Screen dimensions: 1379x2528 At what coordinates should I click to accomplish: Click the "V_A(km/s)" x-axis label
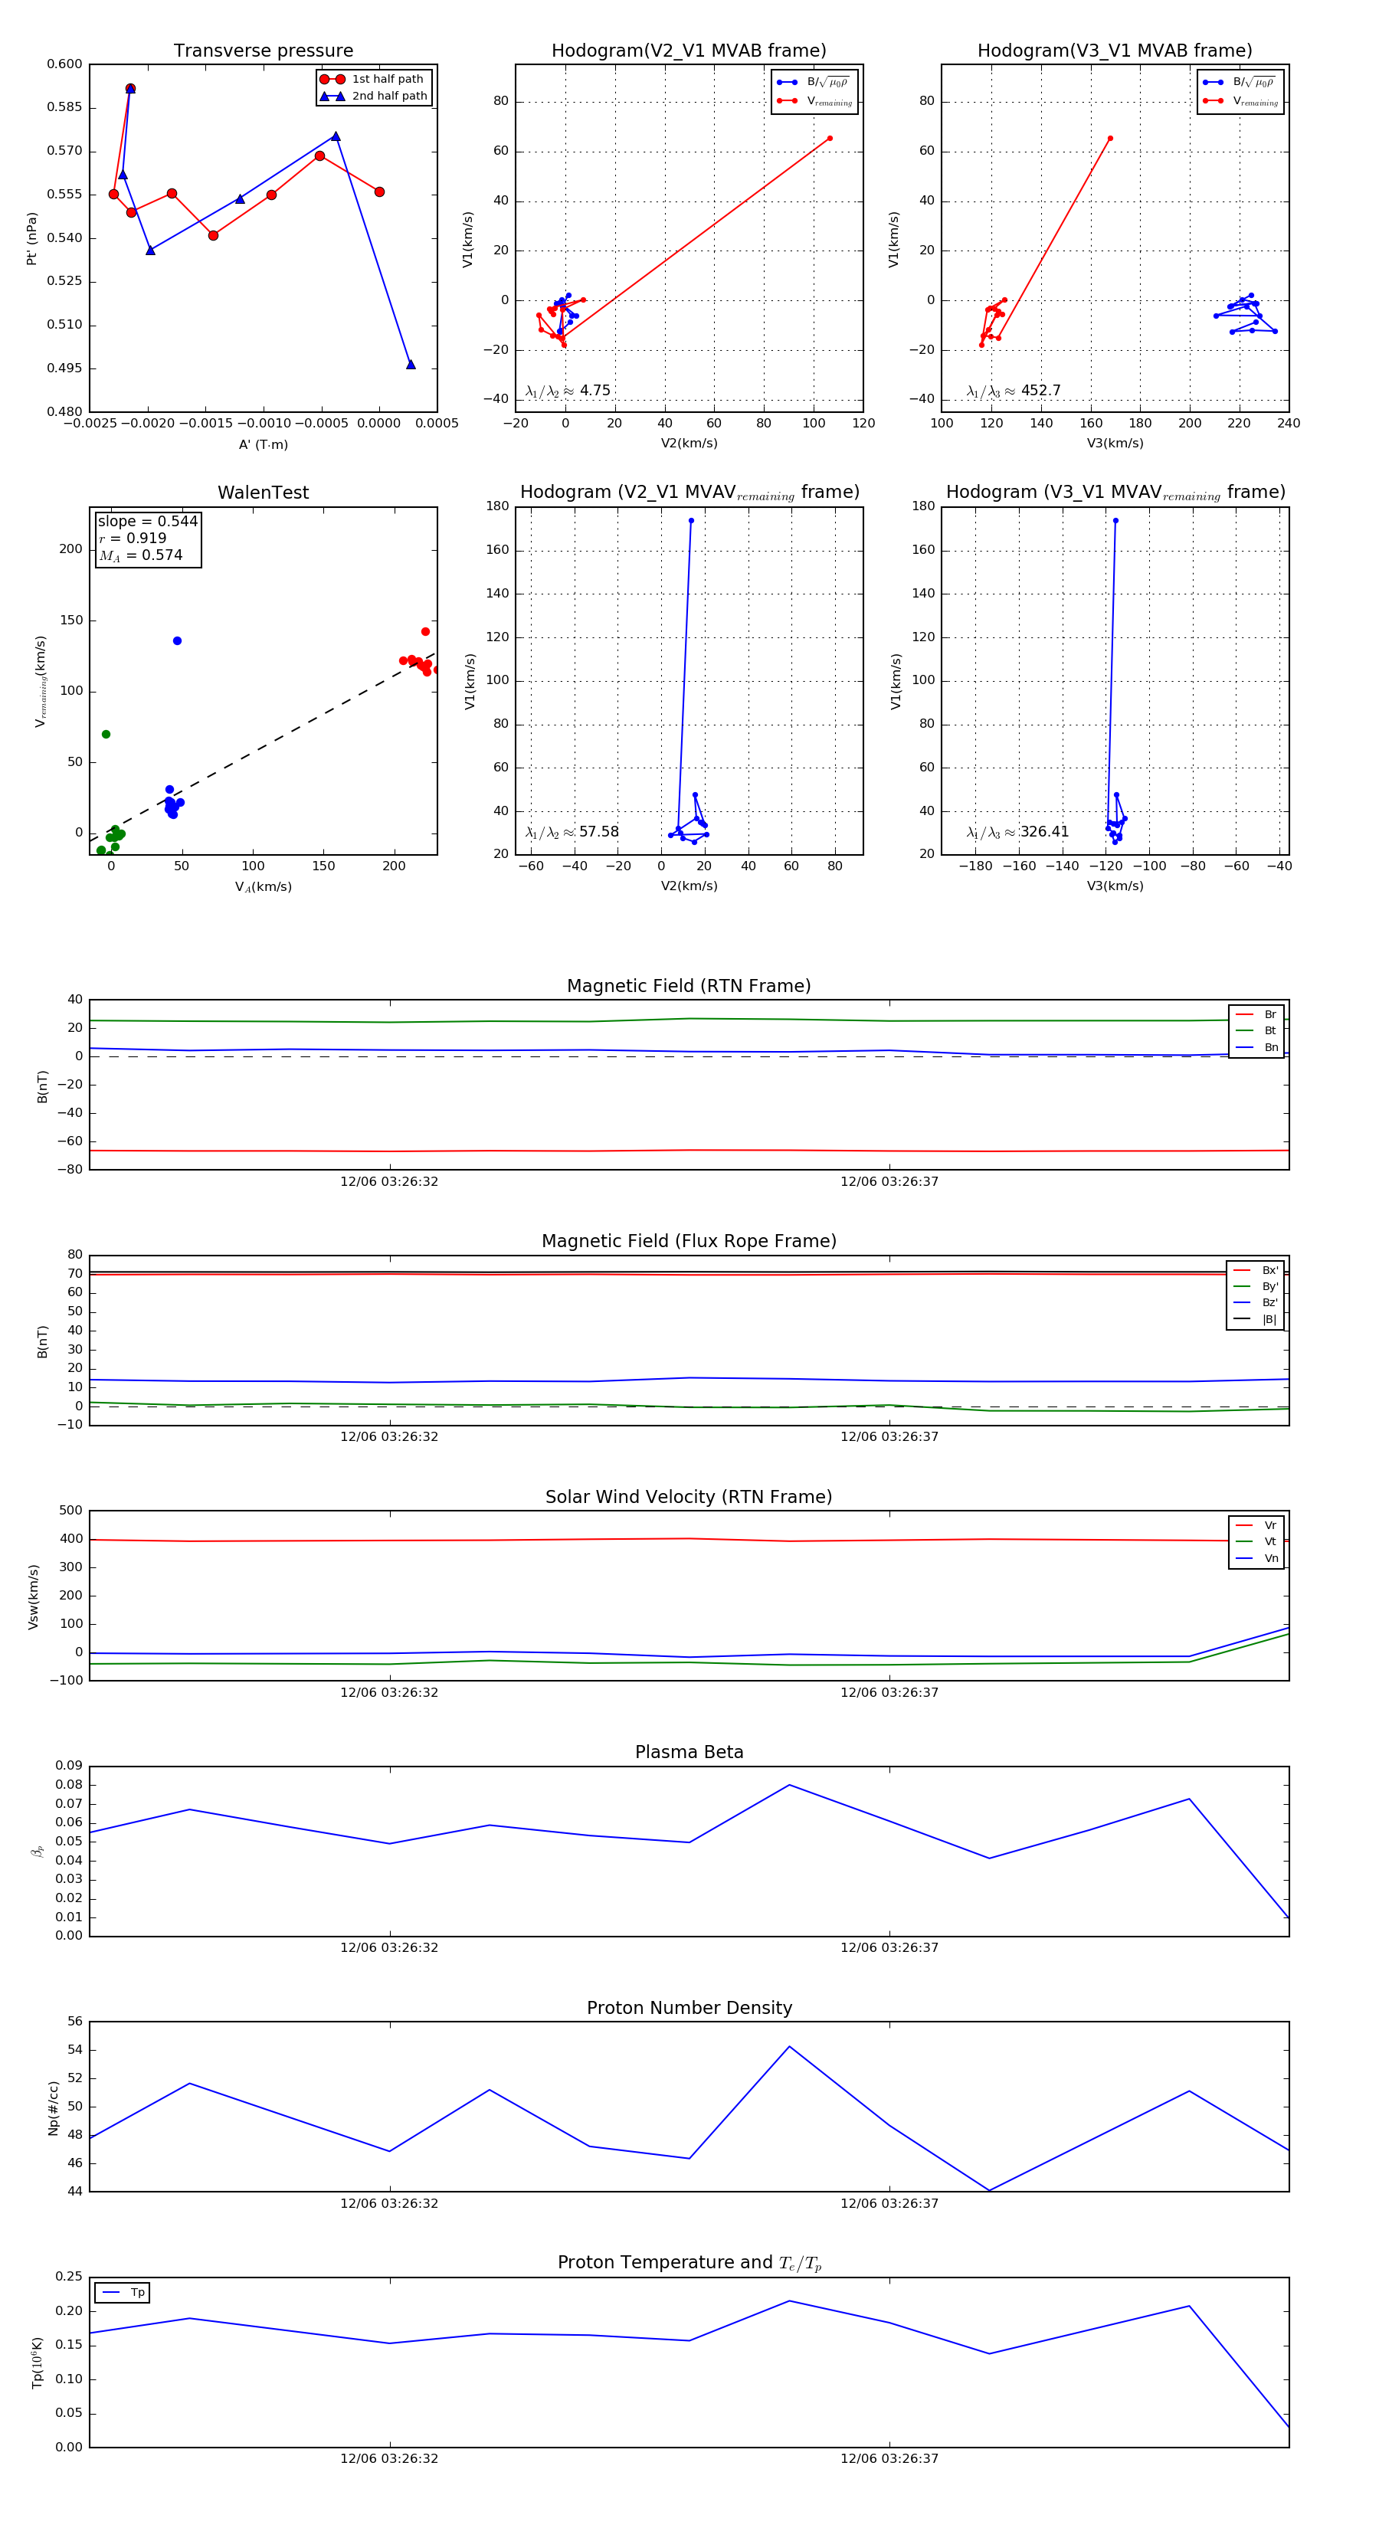pos(263,887)
